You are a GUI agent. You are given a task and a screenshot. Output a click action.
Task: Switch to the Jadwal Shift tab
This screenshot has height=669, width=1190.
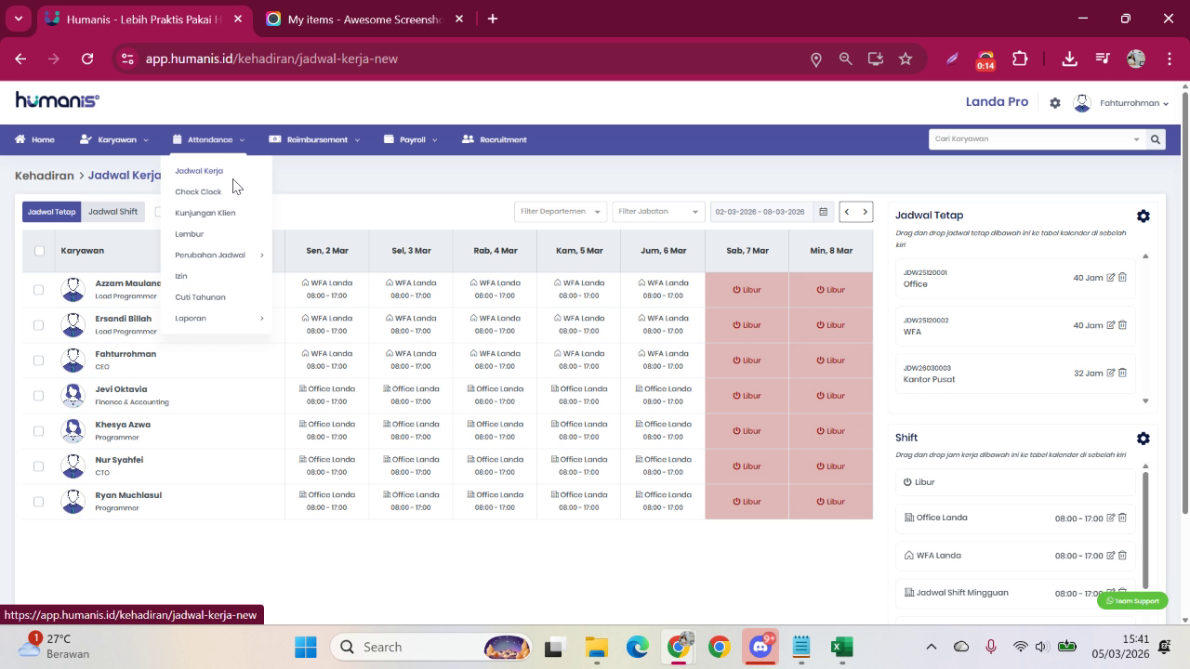pyautogui.click(x=112, y=212)
